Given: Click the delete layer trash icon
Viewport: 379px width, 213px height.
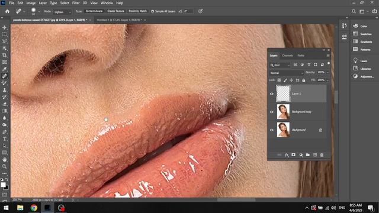Looking at the screenshot, I should click(322, 155).
